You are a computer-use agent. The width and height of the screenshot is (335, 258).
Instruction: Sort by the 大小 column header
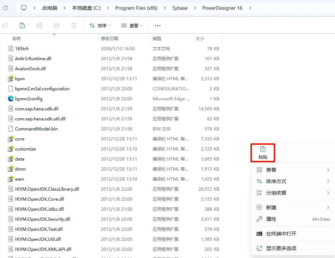[200, 38]
